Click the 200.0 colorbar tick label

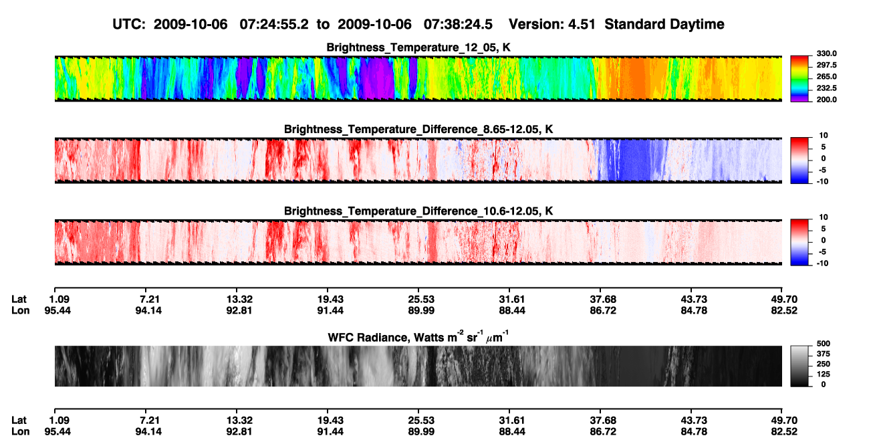[x=826, y=99]
